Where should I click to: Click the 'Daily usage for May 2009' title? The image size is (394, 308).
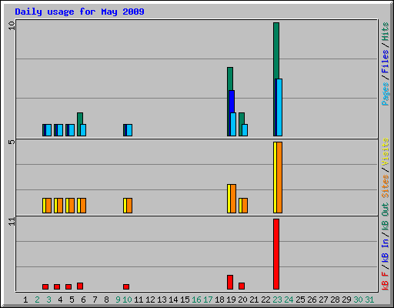79,12
